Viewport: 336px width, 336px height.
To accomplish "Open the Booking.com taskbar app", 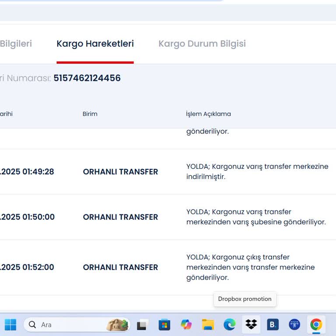I will tap(273, 325).
